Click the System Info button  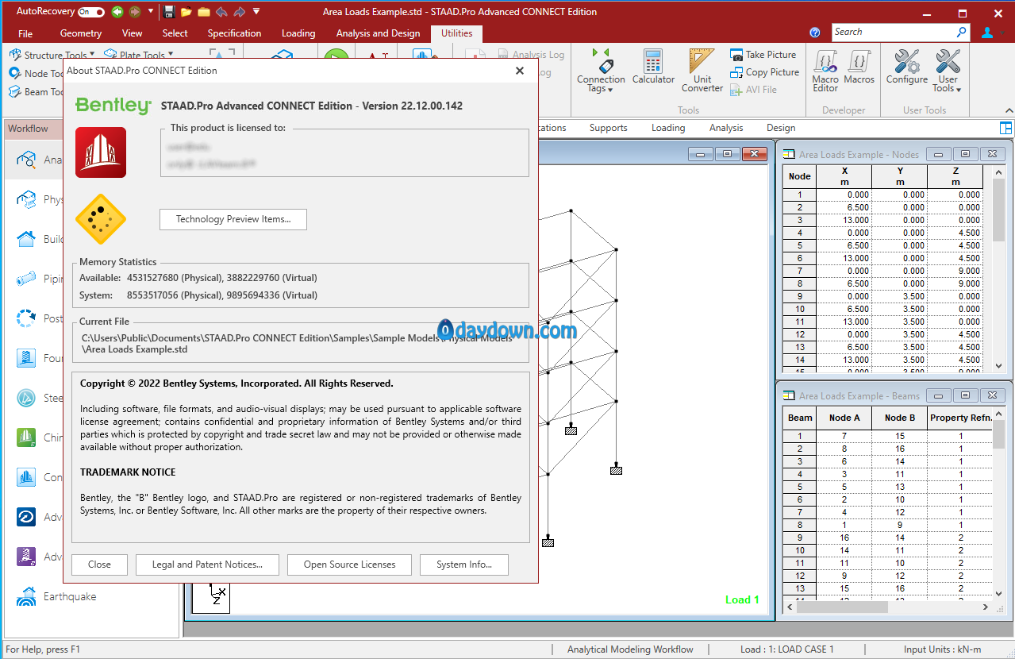464,565
